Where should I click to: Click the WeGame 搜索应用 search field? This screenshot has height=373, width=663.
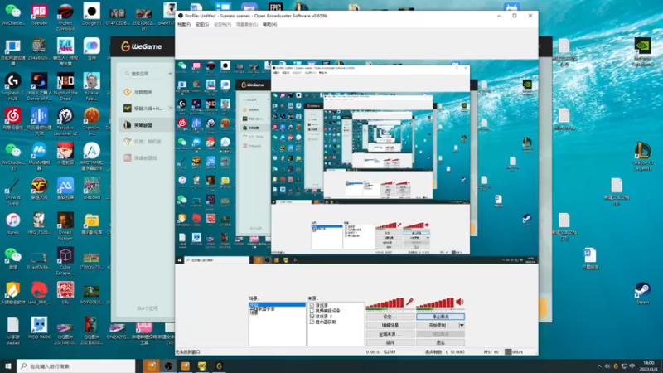coord(143,74)
